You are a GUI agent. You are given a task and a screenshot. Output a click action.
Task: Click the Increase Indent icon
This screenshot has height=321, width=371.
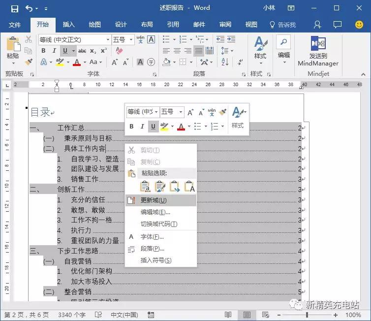[x=231, y=39]
